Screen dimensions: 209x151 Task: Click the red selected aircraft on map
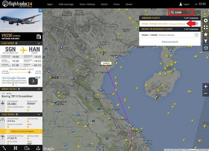pyautogui.click(x=106, y=68)
